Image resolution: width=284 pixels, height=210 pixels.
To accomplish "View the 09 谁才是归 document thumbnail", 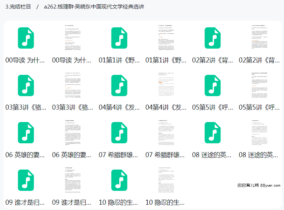I will coord(72,180).
